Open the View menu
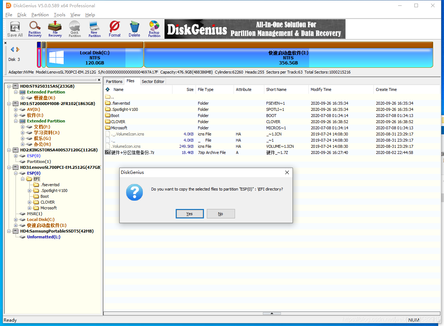Screen dimensions: 444x326 click(75, 15)
